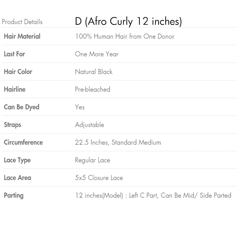This screenshot has height=237, width=237.
Task: Click the Adjustable value
Action: click(89, 125)
